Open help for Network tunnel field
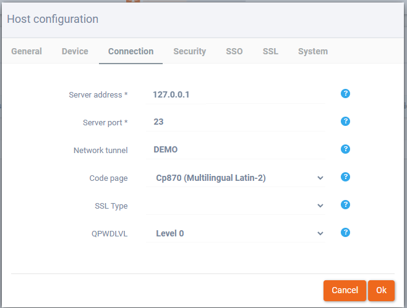This screenshot has height=308, width=407. click(x=346, y=149)
